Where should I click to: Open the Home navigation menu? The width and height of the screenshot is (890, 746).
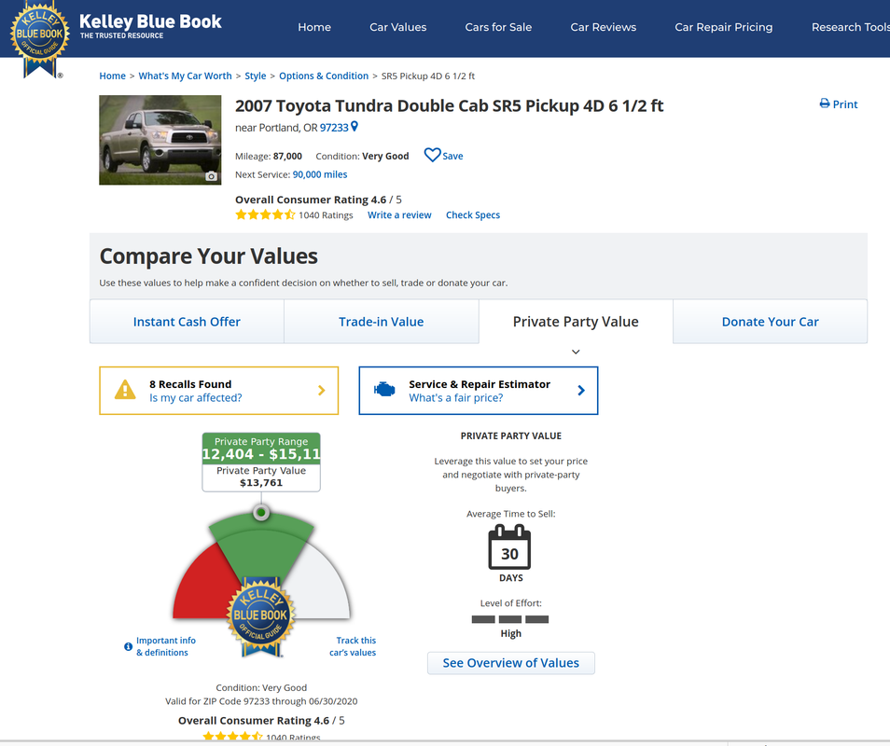pos(314,27)
